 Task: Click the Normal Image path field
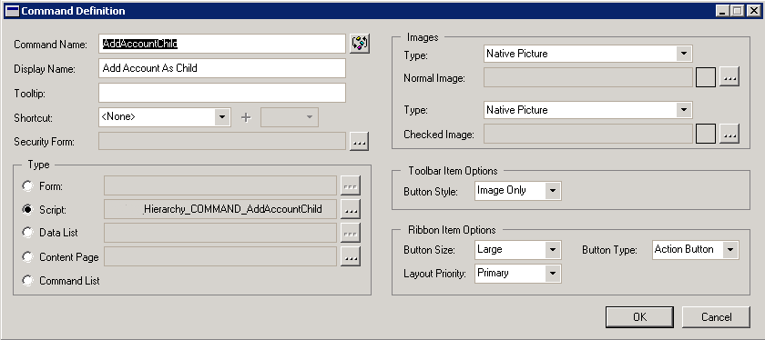[588, 77]
